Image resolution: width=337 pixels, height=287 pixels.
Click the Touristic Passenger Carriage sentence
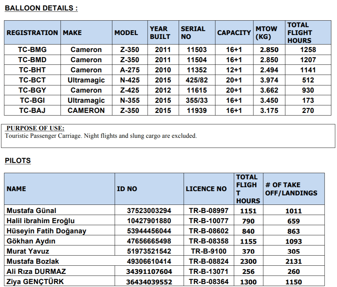tap(101, 136)
